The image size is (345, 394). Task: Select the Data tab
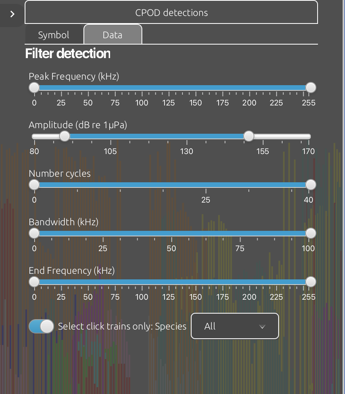(112, 35)
